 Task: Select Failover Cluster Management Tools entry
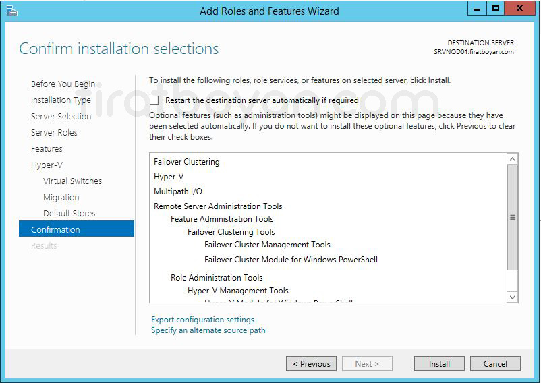(x=267, y=244)
